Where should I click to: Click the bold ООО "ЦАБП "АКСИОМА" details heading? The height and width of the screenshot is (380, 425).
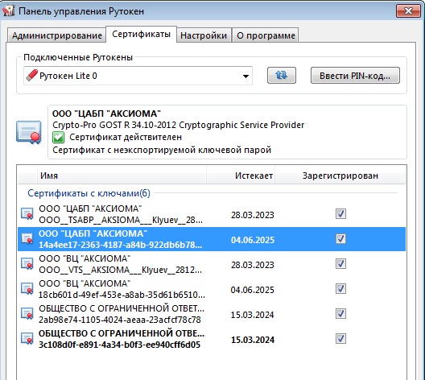click(106, 114)
